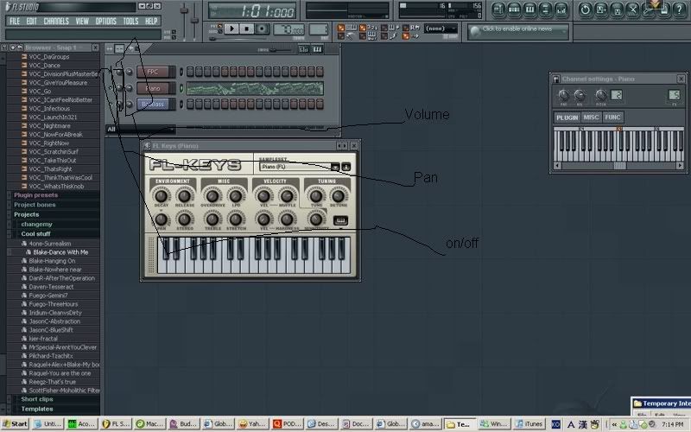
Task: Click the Pitch knob in Channel settings
Action: 600,95
